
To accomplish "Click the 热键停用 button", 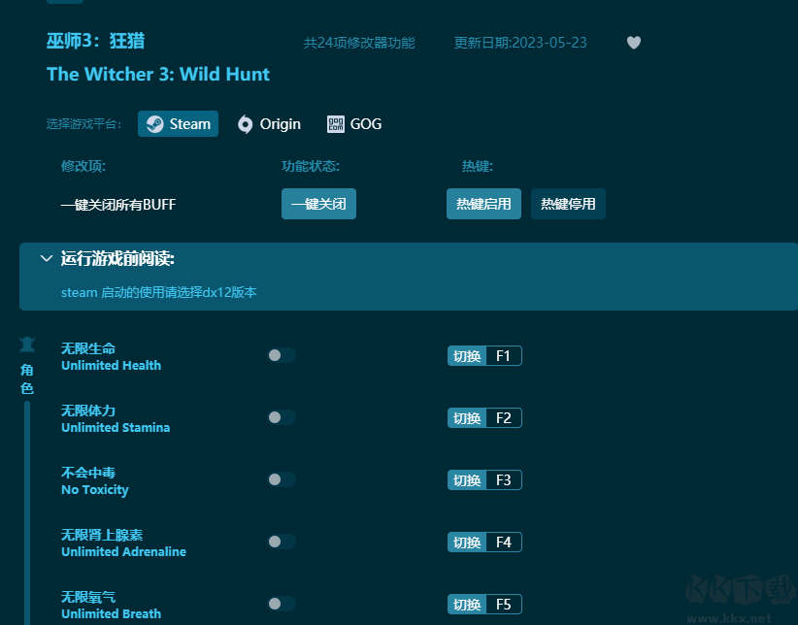I will tap(568, 204).
